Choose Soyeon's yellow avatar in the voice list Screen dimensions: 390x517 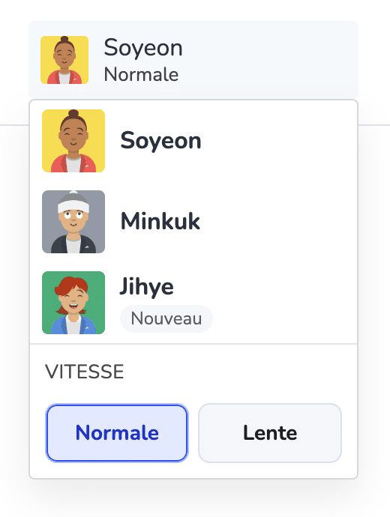[73, 141]
